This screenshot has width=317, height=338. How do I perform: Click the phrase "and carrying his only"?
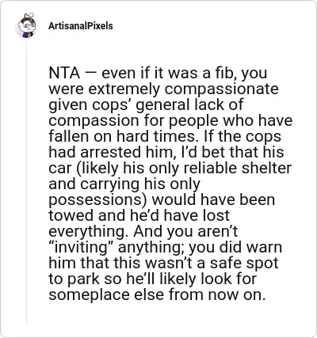(124, 184)
